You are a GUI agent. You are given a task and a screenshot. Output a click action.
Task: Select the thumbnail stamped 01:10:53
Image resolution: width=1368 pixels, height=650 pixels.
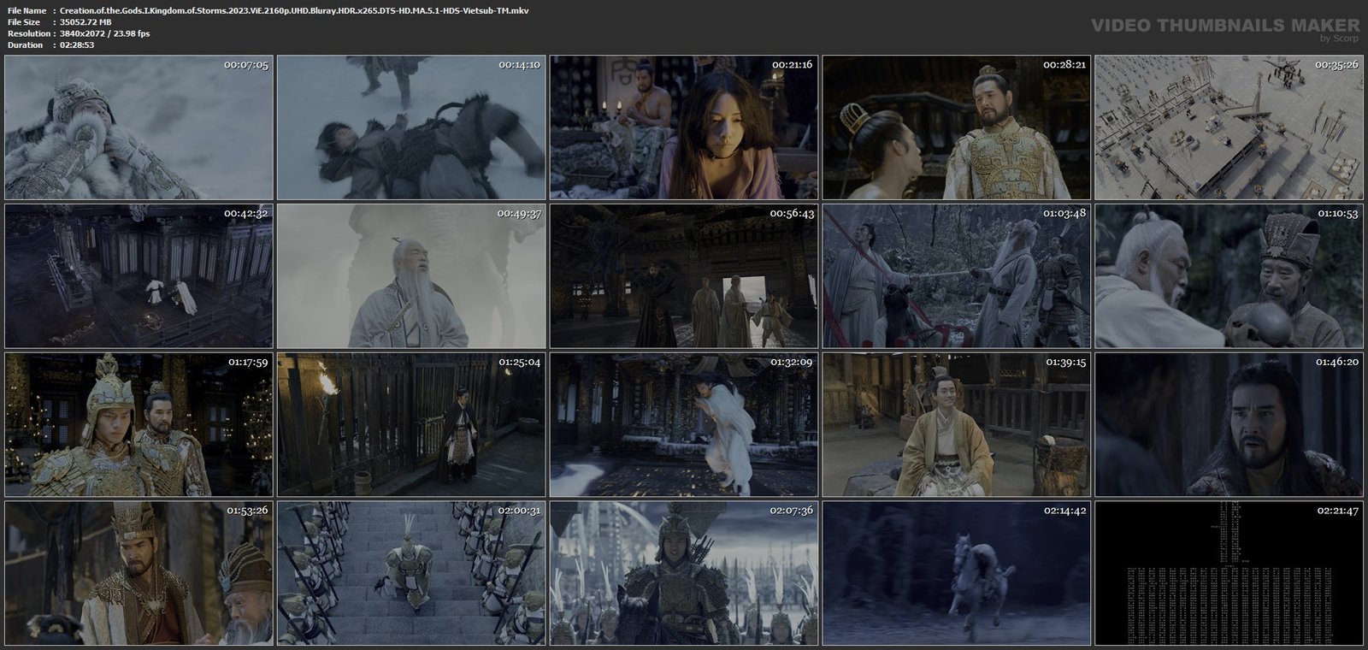pyautogui.click(x=1229, y=276)
